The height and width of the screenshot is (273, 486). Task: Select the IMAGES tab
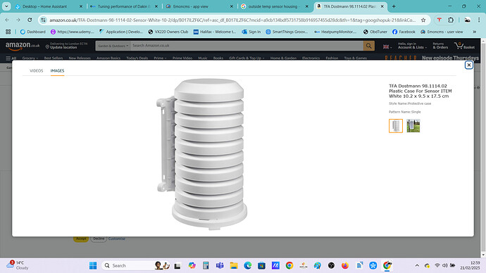pos(57,71)
